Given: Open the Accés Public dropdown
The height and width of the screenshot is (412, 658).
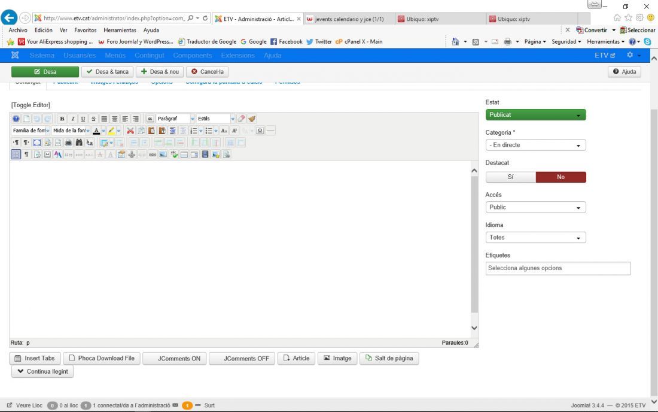Looking at the screenshot, I should [x=535, y=207].
